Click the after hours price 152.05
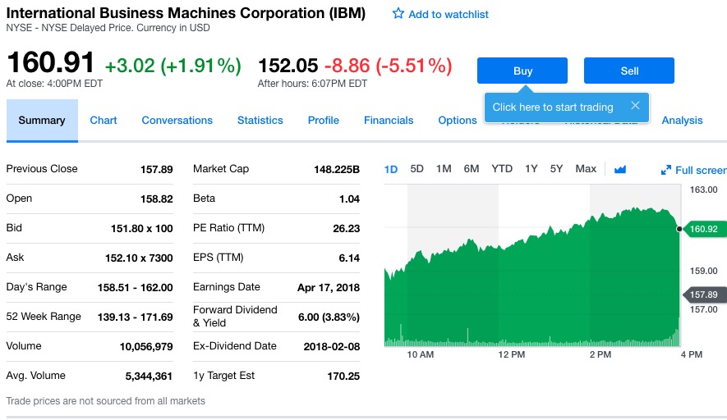The image size is (727, 420). point(288,66)
